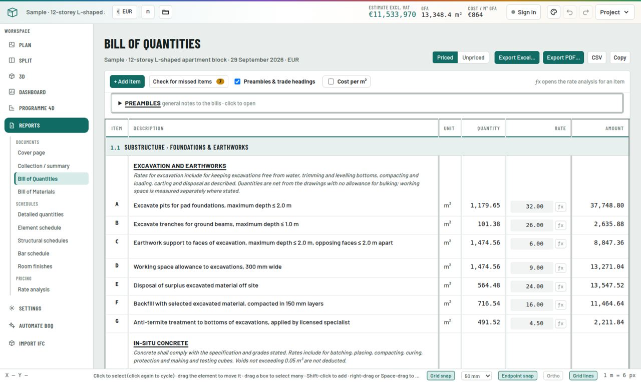Go to the Plan workspace

coord(47,45)
